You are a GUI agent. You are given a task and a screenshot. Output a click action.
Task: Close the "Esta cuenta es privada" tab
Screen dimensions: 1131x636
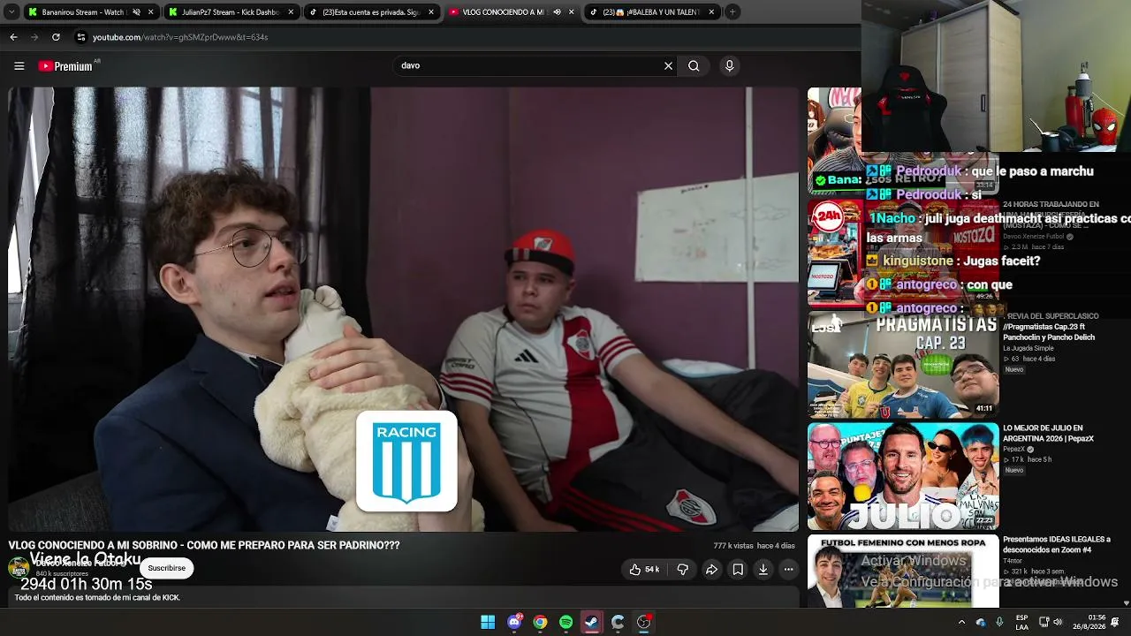[x=431, y=12]
